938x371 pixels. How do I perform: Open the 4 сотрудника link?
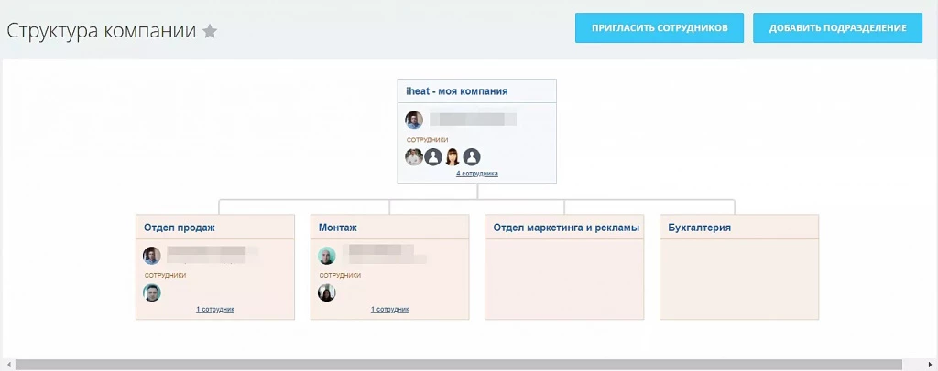point(476,174)
